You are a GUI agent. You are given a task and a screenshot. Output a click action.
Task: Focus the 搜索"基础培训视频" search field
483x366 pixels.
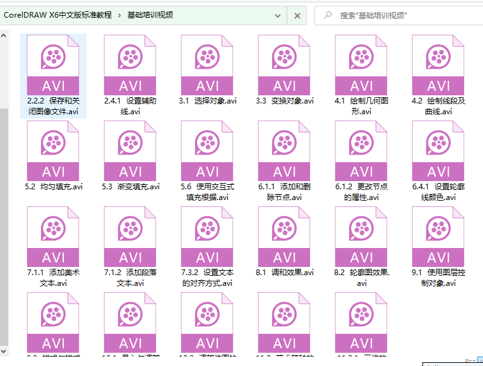pyautogui.click(x=398, y=15)
